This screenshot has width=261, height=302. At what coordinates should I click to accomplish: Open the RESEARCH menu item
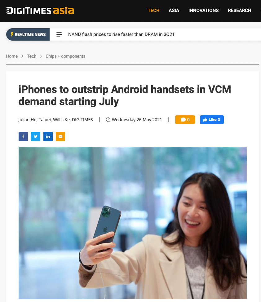[x=239, y=11]
